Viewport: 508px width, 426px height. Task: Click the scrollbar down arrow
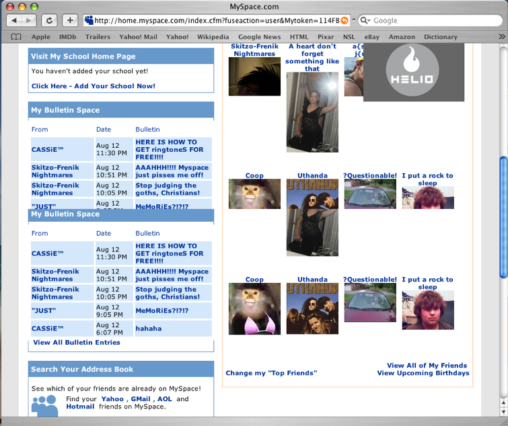(503, 412)
